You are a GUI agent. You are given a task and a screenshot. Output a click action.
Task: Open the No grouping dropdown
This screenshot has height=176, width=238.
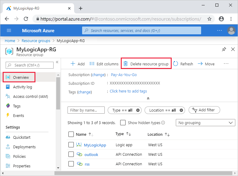pyautogui.click(x=205, y=123)
